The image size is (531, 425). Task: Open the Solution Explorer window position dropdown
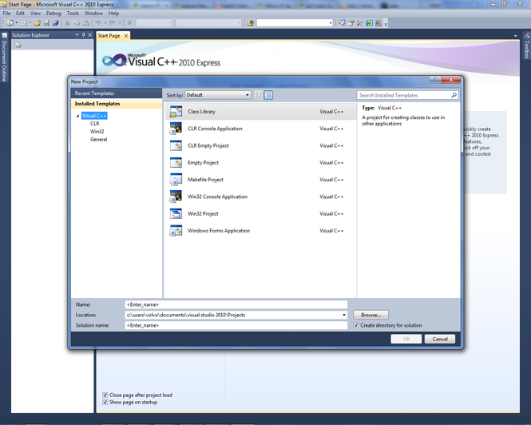(x=77, y=35)
